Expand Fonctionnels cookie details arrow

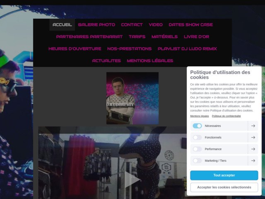[x=253, y=138]
